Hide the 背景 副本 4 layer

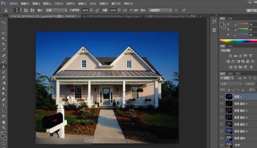(221, 118)
